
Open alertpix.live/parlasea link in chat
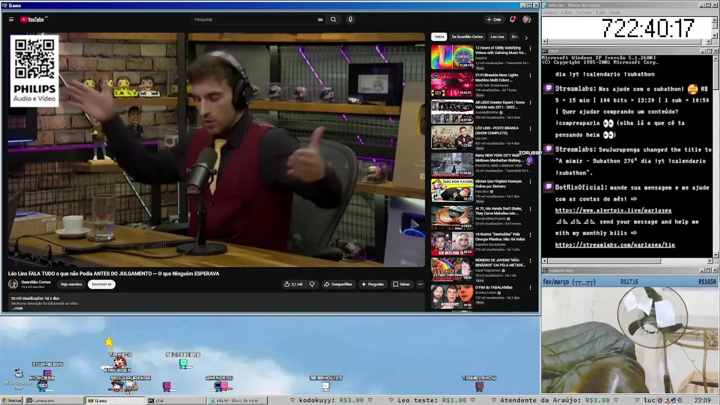point(613,210)
